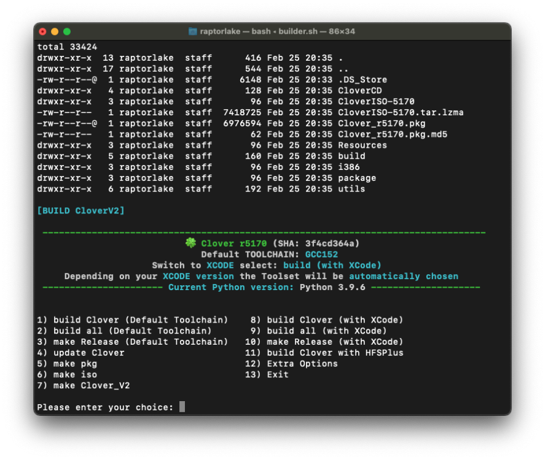The height and width of the screenshot is (460, 545).
Task: Click the clover leaf emoji icon
Action: click(190, 243)
